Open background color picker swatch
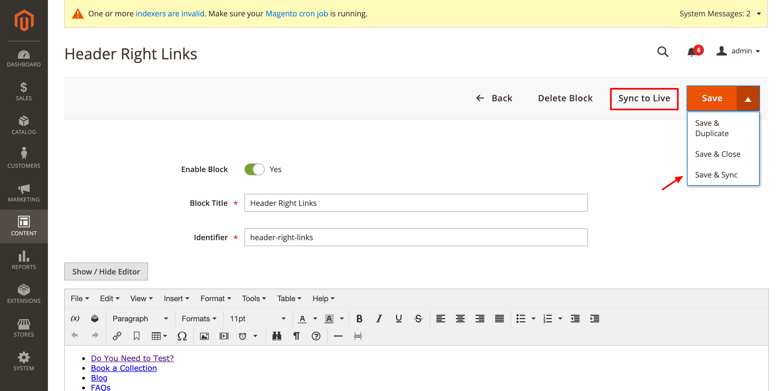This screenshot has width=784, height=391. pyautogui.click(x=329, y=319)
